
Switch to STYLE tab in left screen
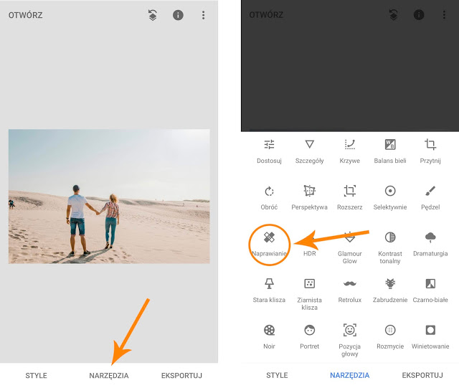(x=36, y=375)
